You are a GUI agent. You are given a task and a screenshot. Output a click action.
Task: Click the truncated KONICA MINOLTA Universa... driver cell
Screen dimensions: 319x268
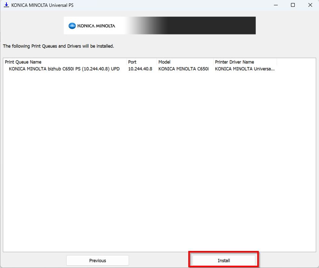244,69
